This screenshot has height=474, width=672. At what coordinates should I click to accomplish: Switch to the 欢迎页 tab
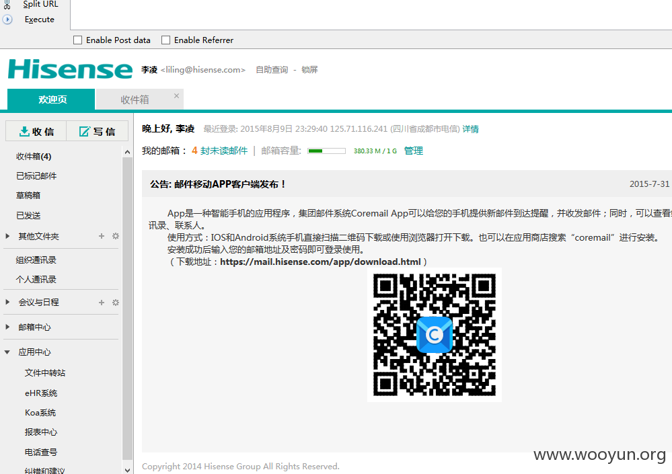tap(51, 100)
